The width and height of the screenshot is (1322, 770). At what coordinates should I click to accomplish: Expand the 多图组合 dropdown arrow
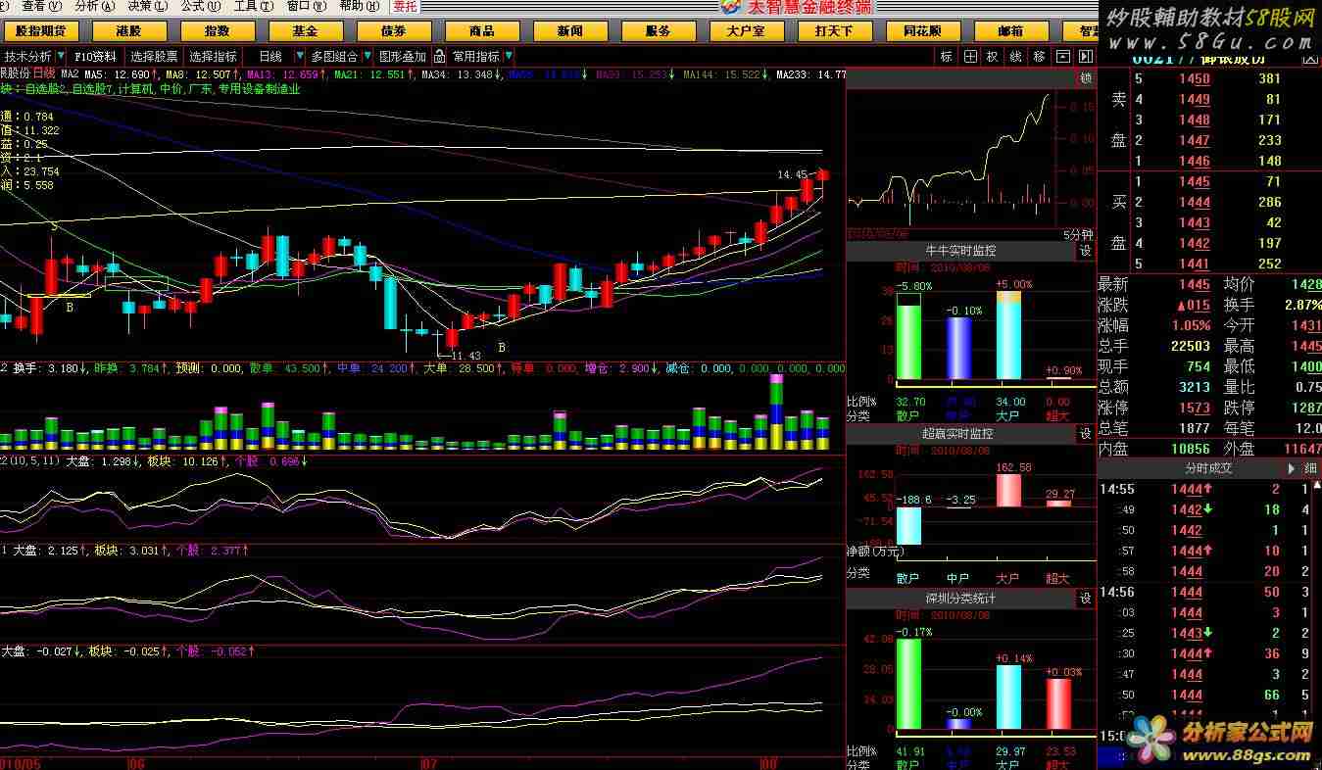point(367,57)
